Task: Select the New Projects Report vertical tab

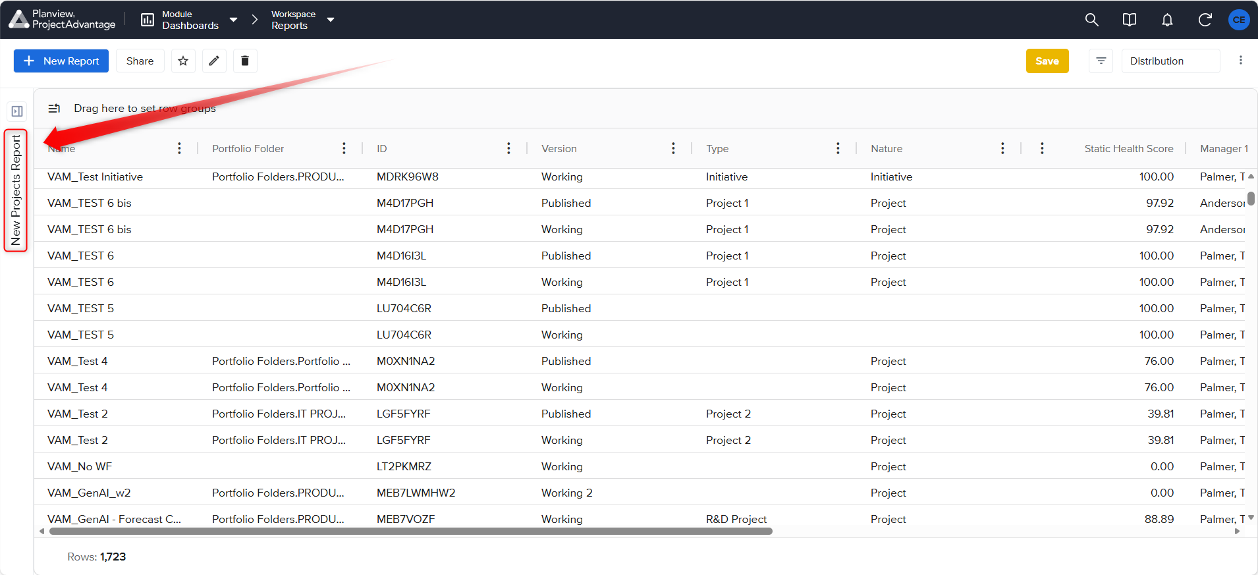Action: tap(16, 190)
